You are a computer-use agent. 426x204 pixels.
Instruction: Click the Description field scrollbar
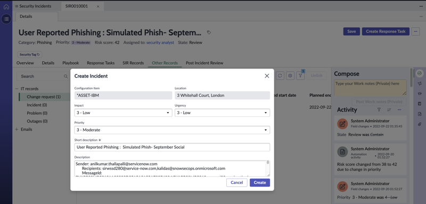coord(268,162)
